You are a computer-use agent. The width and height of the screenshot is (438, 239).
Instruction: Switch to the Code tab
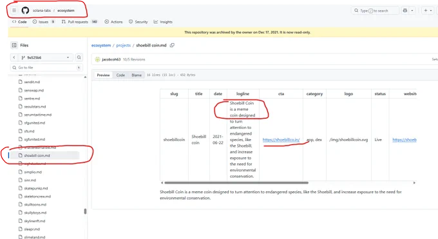tap(19, 22)
